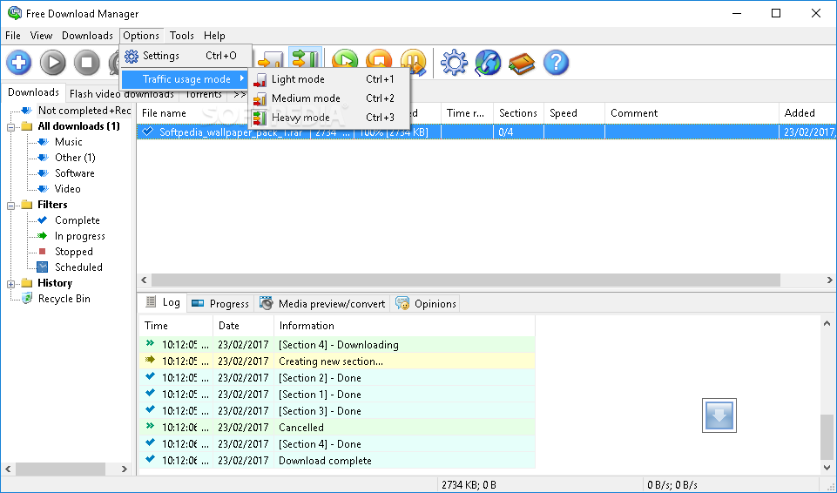Select the Log tab

click(x=163, y=302)
